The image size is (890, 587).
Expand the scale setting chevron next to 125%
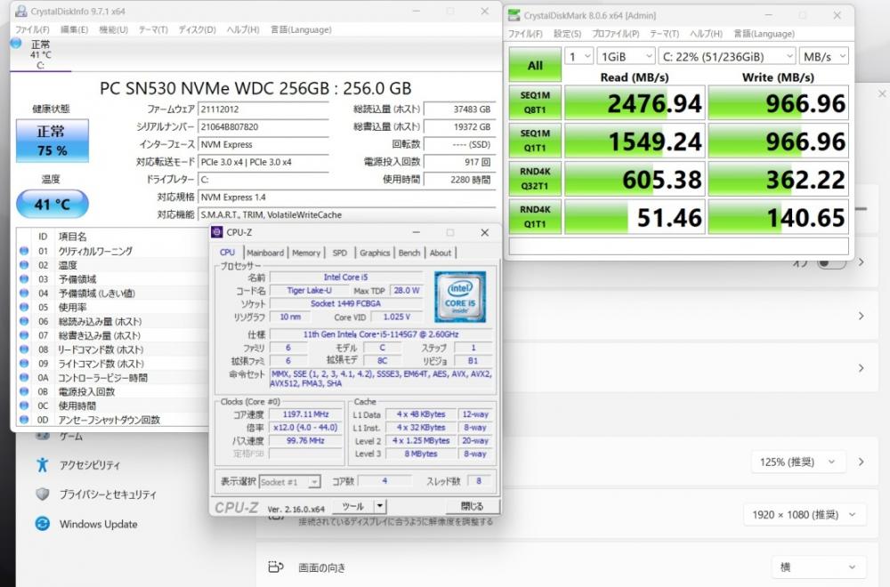tap(861, 462)
